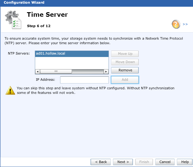Remove the selected NTP server
This screenshot has height=167, width=193.
pos(125,70)
